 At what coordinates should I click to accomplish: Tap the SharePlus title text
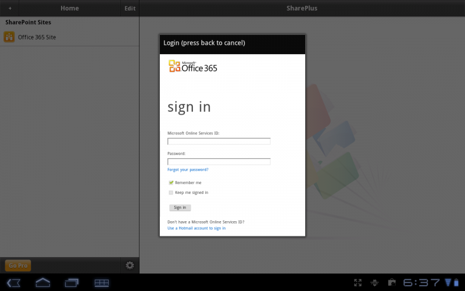(302, 8)
